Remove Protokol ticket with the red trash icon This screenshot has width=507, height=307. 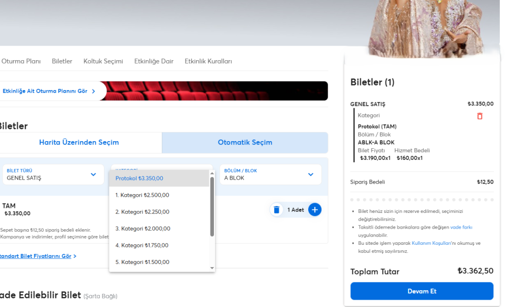click(480, 116)
